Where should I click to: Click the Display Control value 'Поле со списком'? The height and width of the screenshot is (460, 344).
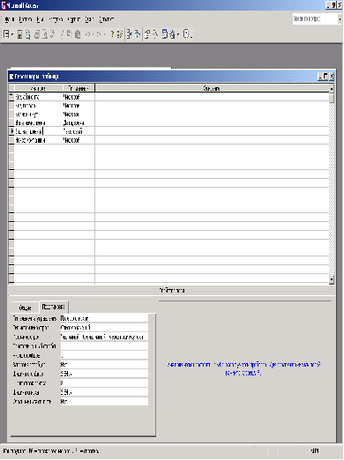tap(104, 318)
